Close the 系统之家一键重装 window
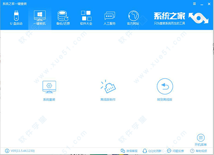214x155 pixels. coord(209,4)
